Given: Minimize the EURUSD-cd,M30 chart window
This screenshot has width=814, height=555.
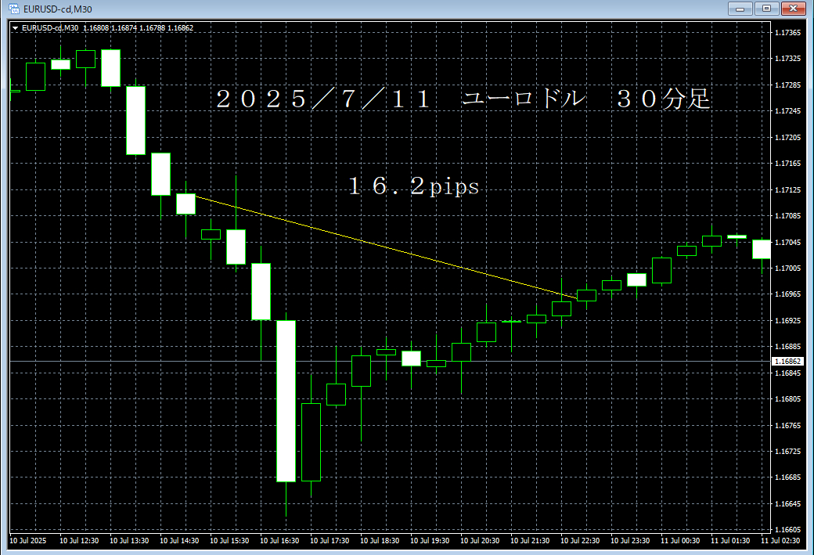Looking at the screenshot, I should coord(740,9).
